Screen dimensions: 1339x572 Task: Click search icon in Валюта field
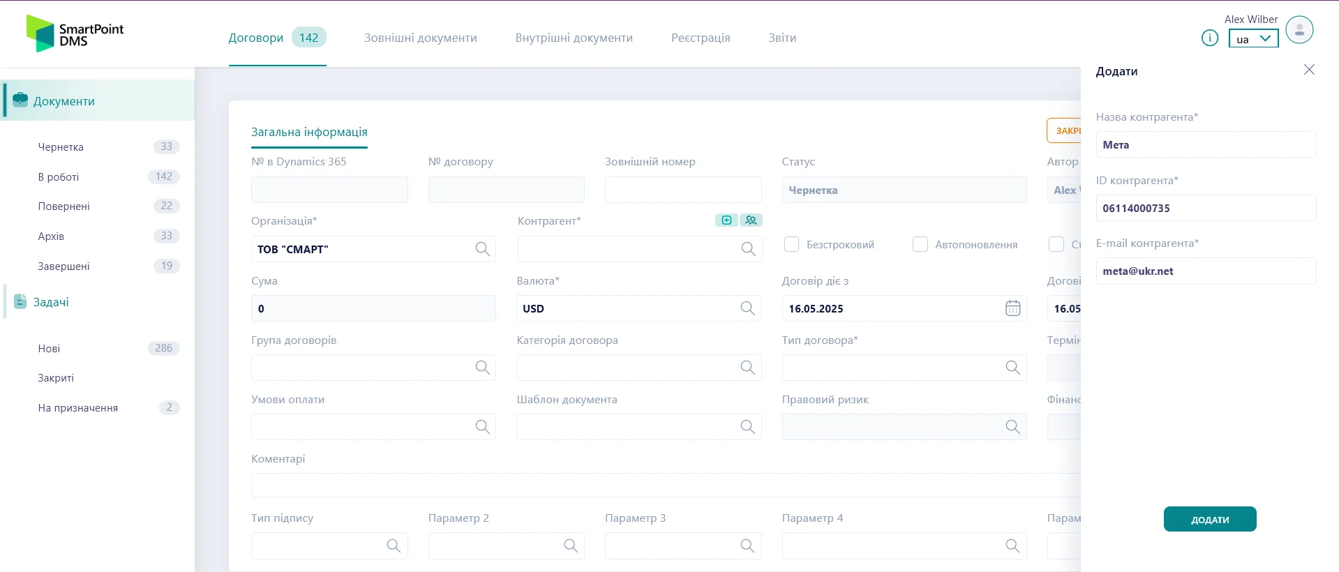[747, 308]
